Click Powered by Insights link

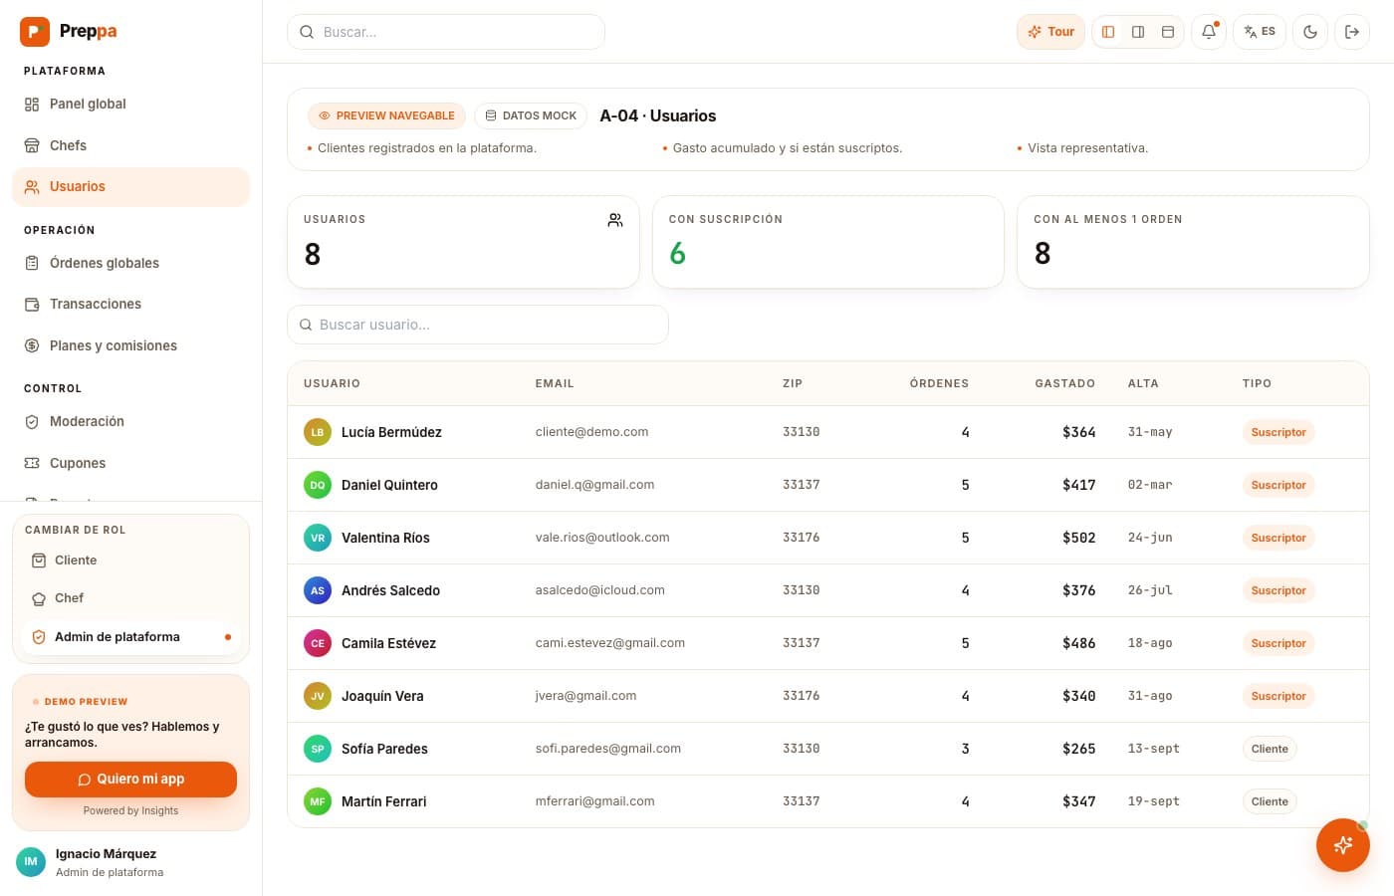coord(130,810)
